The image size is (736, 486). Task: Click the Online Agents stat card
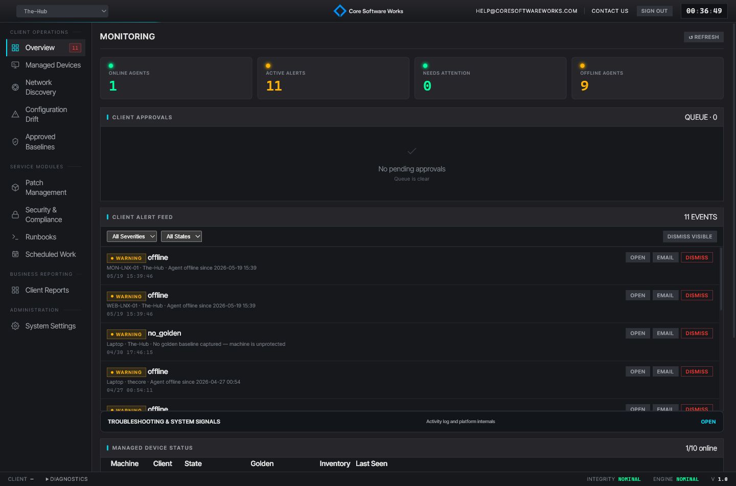(176, 78)
